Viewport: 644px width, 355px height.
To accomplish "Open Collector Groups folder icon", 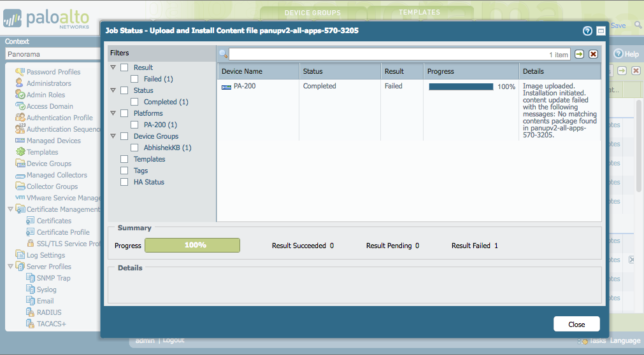I will point(20,186).
